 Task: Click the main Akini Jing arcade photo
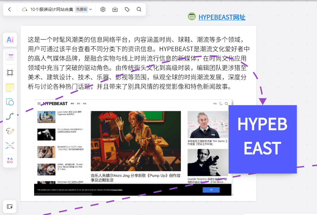[x=136, y=141]
